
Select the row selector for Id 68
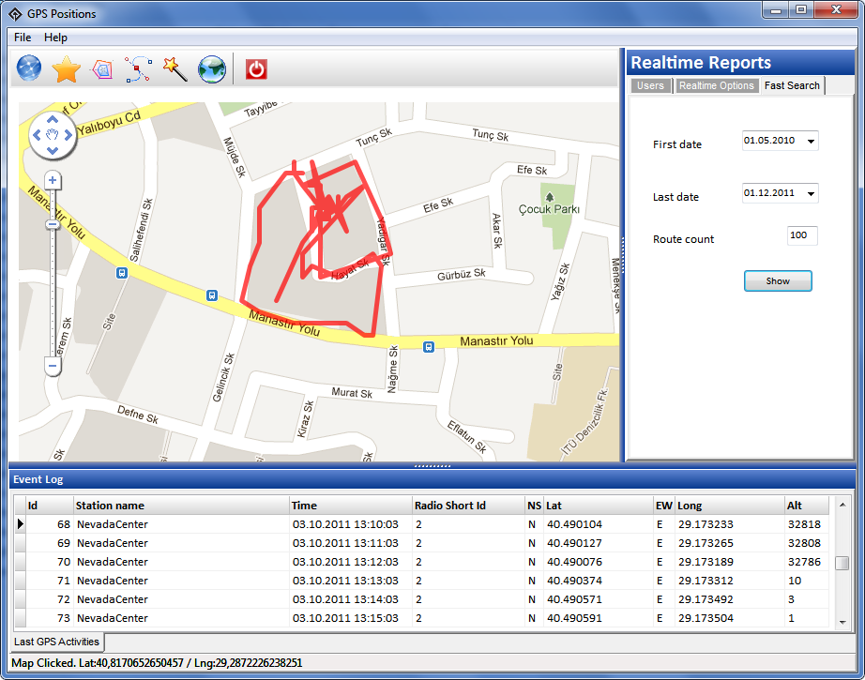tap(21, 524)
